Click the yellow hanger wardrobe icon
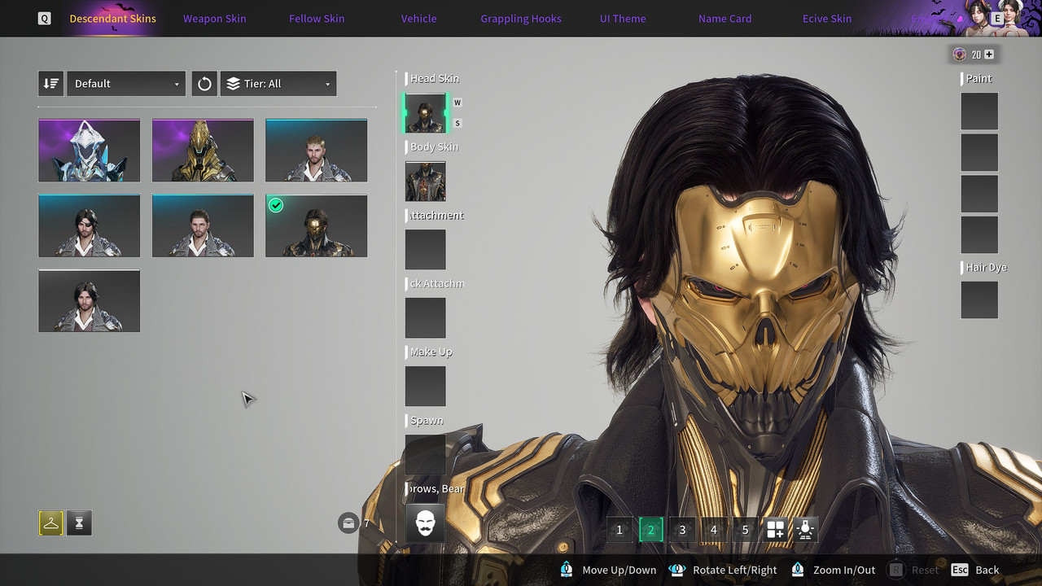This screenshot has width=1042, height=586. (50, 523)
